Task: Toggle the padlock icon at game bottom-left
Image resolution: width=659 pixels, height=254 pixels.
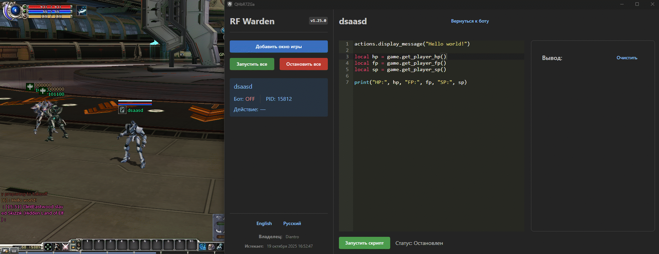Action: 14,250
